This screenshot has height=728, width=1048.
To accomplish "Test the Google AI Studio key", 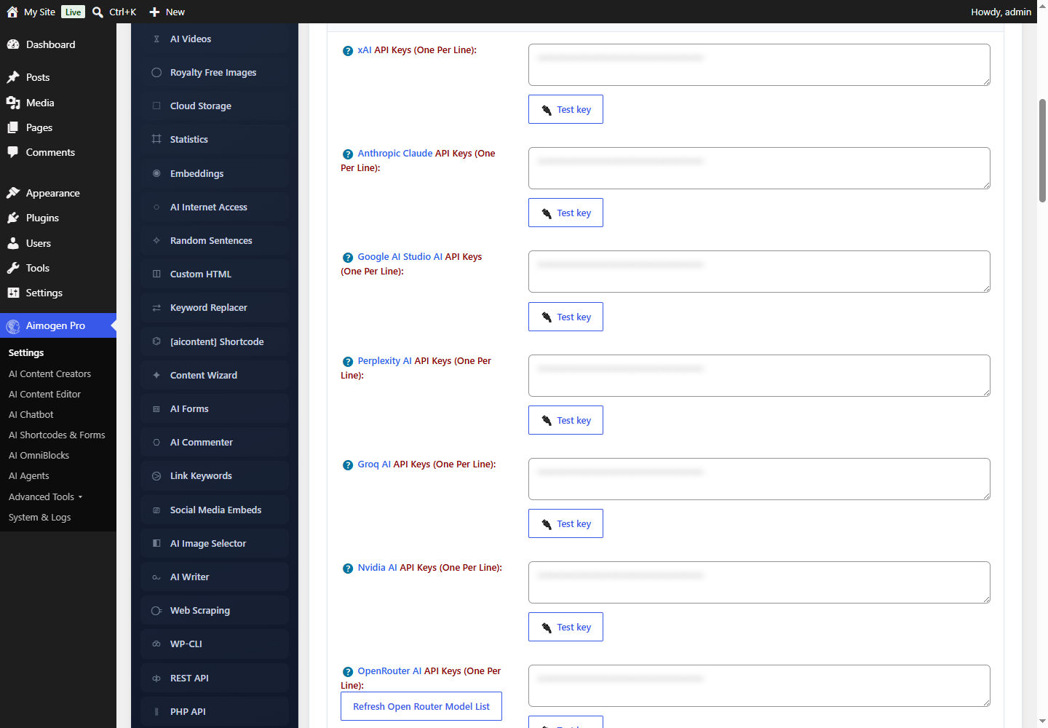I will tap(565, 317).
